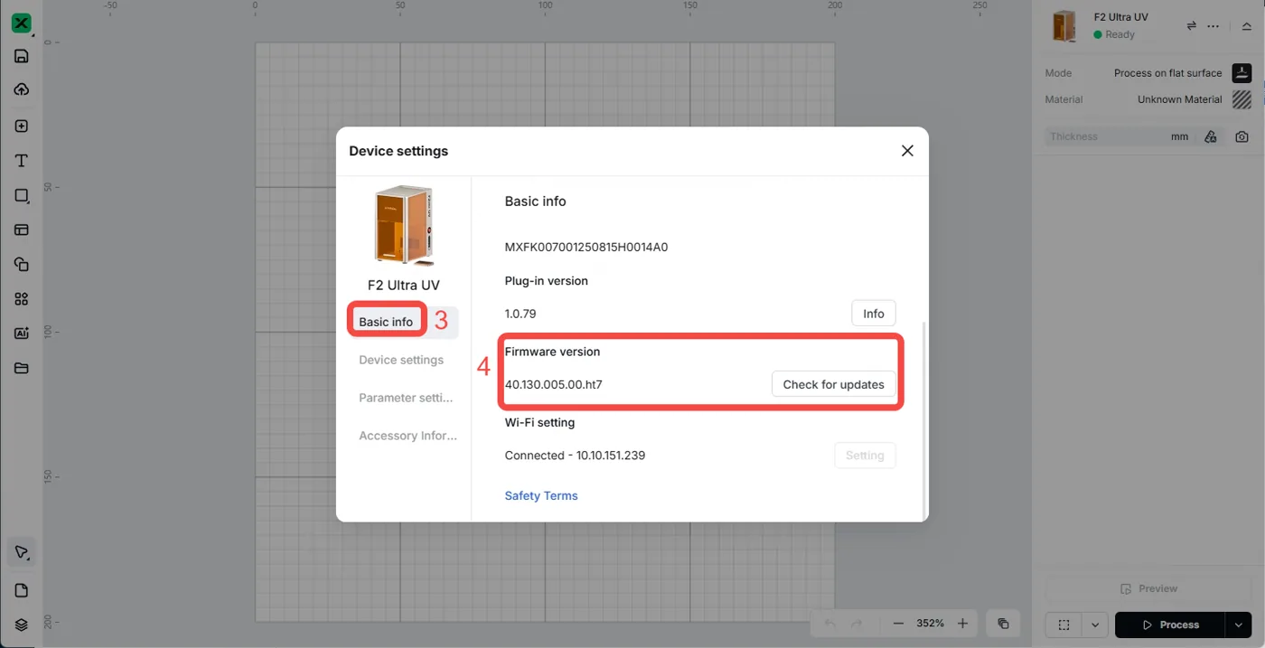Click Connected - 10.10.151.239 text
The width and height of the screenshot is (1265, 648).
click(575, 455)
